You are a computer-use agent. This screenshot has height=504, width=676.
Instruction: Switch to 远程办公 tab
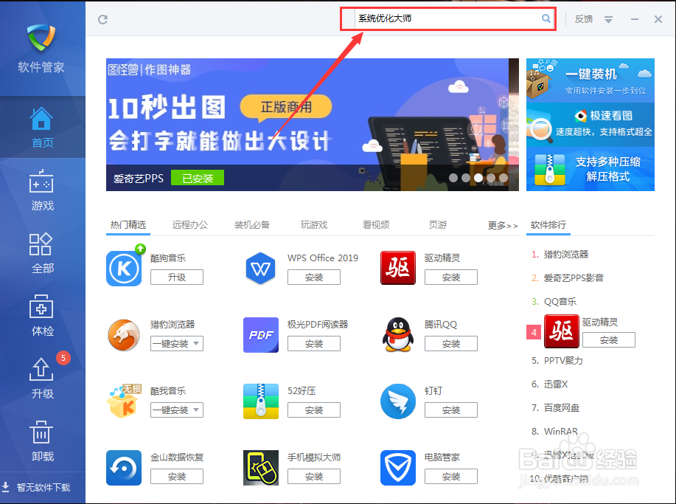coord(190,225)
